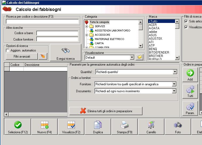
Task: Click the orange pointer icon beside Filtri avanzati
Action: tap(43, 56)
